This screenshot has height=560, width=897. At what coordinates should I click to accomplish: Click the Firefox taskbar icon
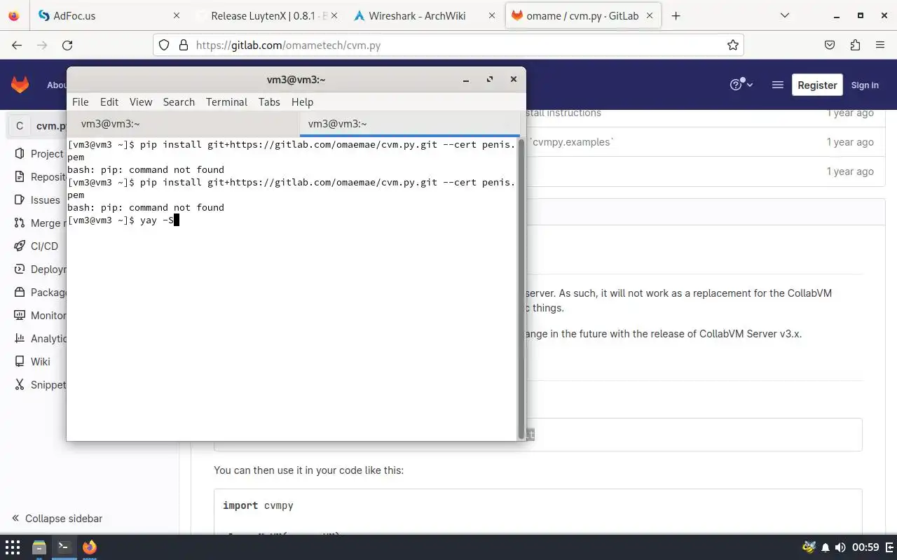90,547
